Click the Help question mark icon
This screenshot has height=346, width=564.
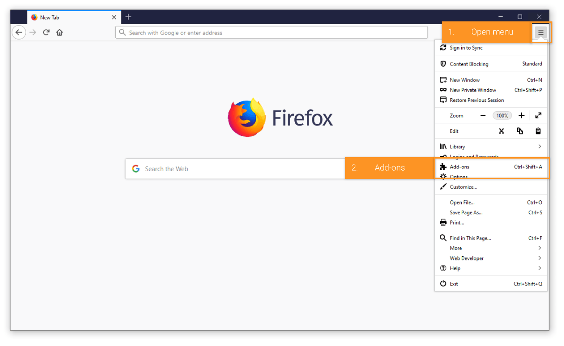tap(443, 268)
